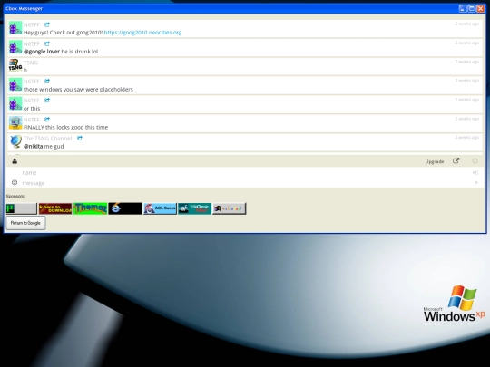Click the AOL Socks sponsor banner
This screenshot has height=367, width=490.
(160, 208)
